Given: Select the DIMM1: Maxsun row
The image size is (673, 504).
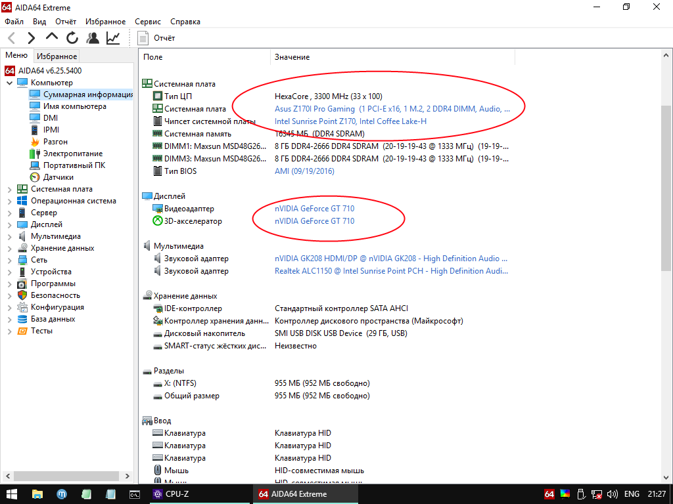Looking at the screenshot, I should coord(330,146).
